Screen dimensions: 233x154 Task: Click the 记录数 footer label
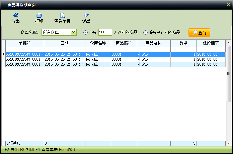coord(13,143)
